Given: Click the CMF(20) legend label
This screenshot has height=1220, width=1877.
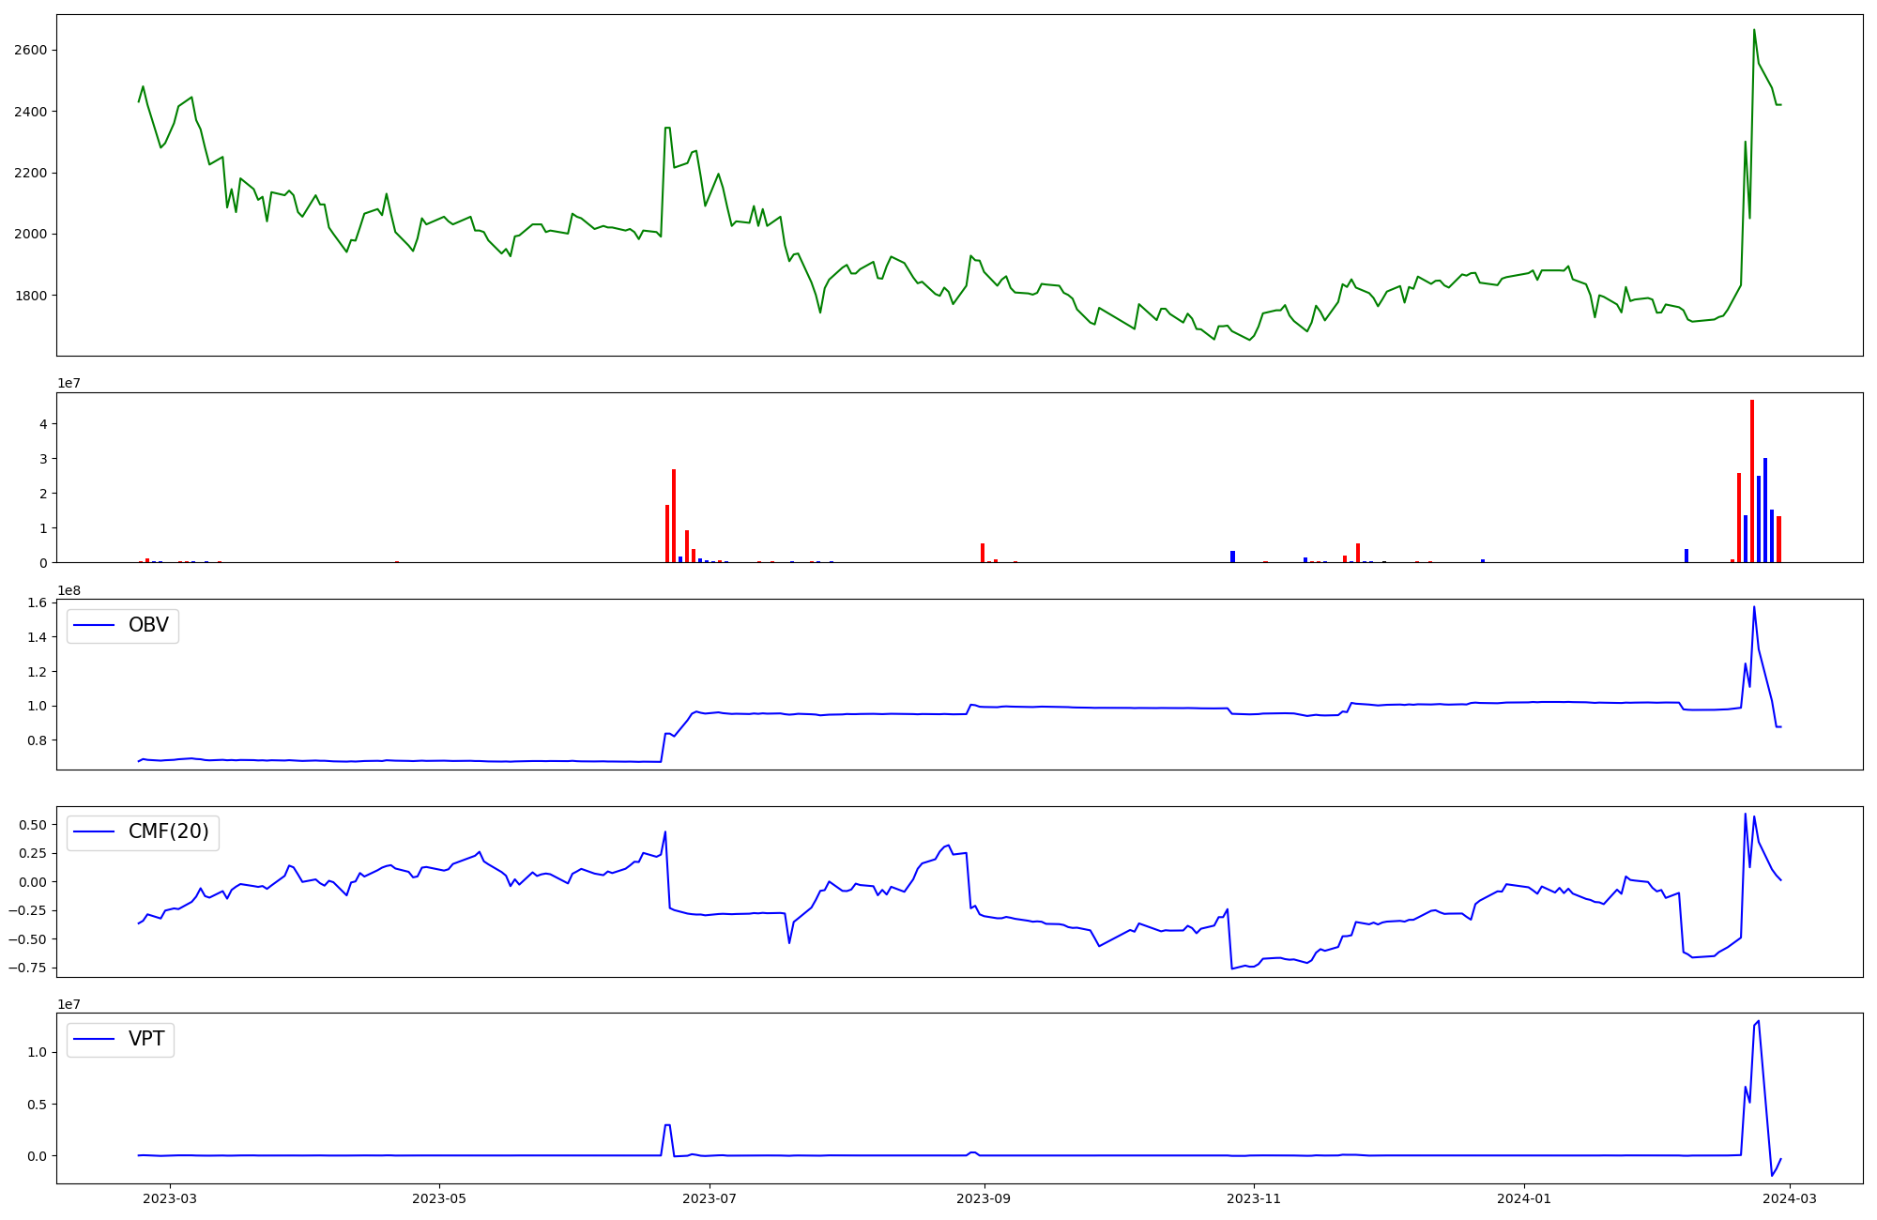Looking at the screenshot, I should coord(168,831).
